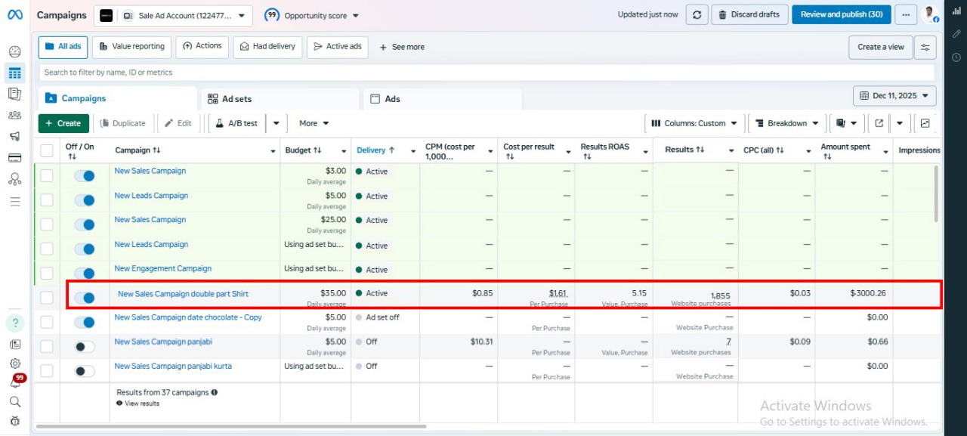This screenshot has height=436, width=967.
Task: Tick the select-all campaigns header checkbox
Action: [x=47, y=150]
